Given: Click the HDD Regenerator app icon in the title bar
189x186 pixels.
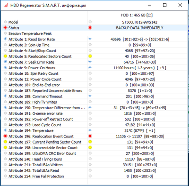Looking at the screenshot, I should 6,5.
